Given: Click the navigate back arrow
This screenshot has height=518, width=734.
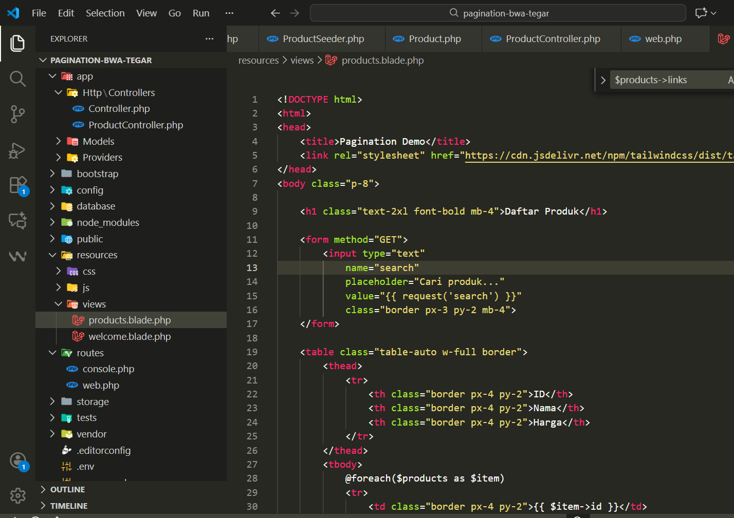Looking at the screenshot, I should coord(276,13).
